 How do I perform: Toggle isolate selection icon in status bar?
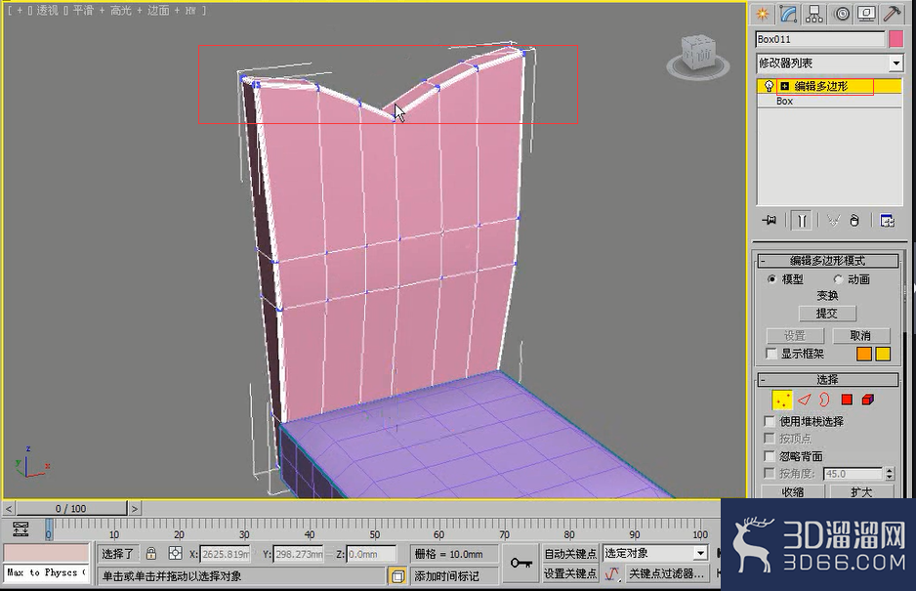[x=397, y=576]
